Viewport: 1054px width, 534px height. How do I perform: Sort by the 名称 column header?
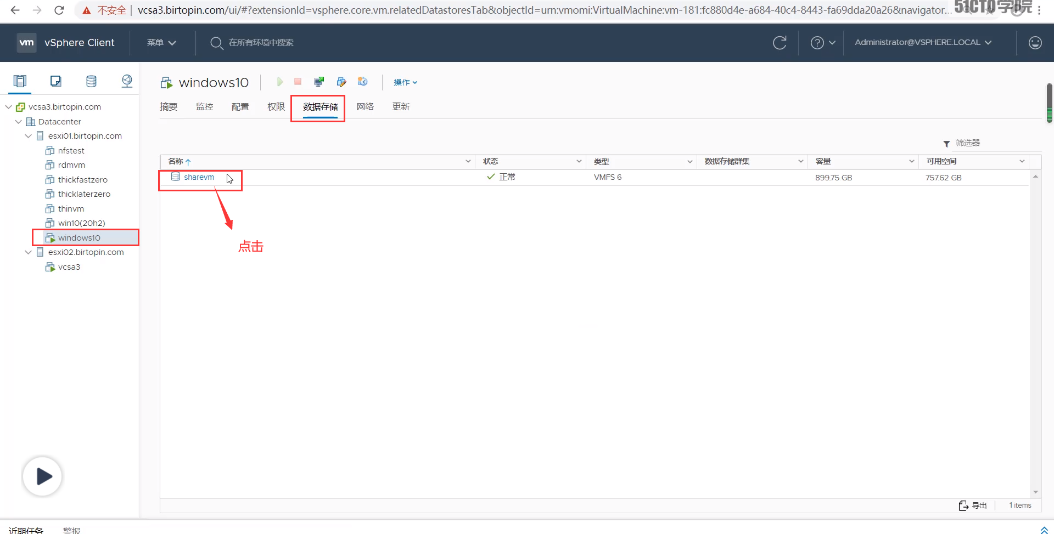click(x=176, y=161)
